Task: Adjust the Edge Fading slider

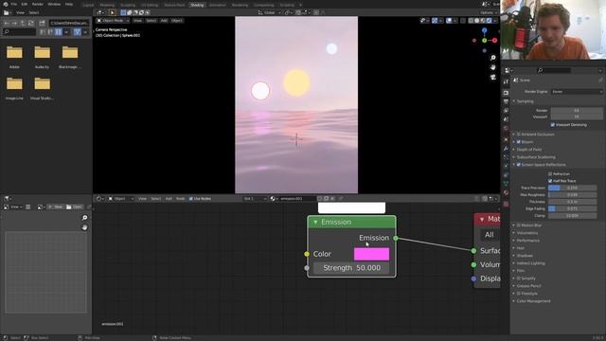Action: point(572,208)
